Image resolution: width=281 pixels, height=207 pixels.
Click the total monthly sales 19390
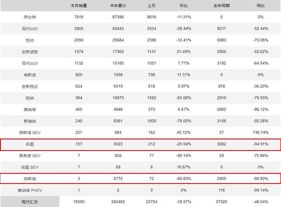click(x=79, y=202)
